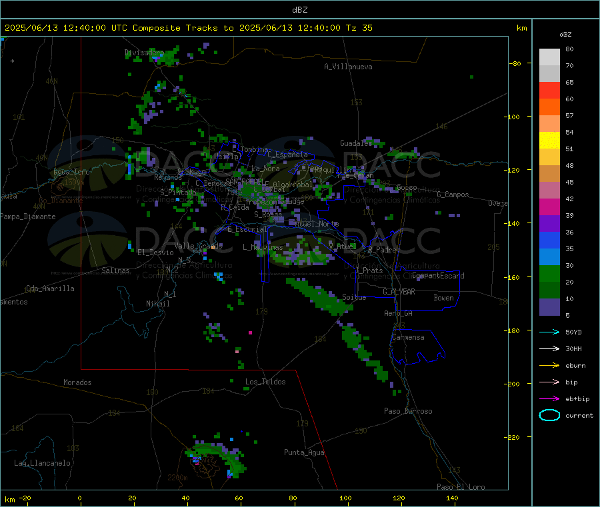This screenshot has width=600, height=507.
Task: Click the 'A_Villanueva' map label
Action: tap(348, 67)
